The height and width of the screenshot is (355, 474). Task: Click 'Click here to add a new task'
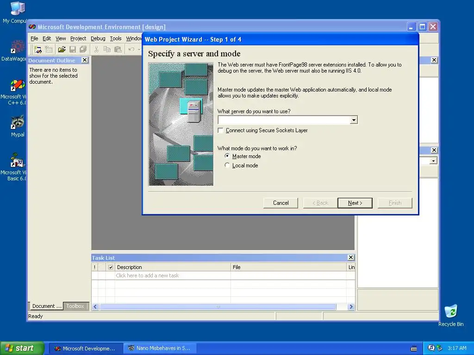pyautogui.click(x=147, y=275)
